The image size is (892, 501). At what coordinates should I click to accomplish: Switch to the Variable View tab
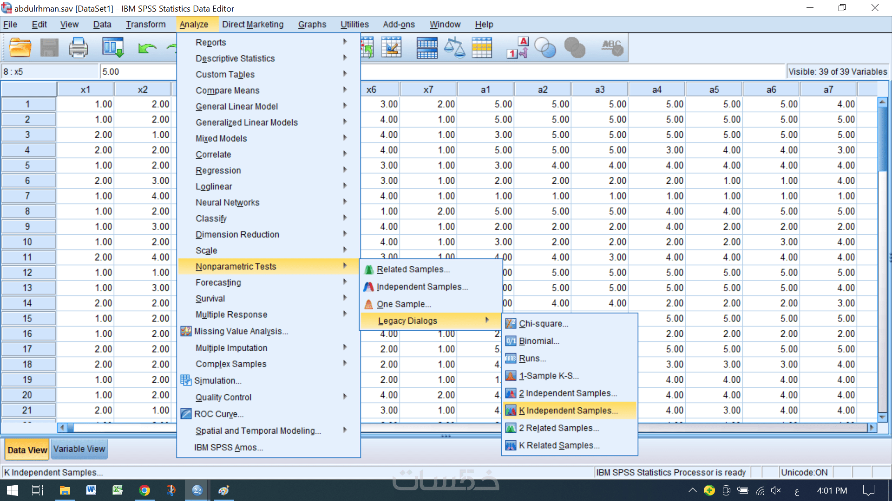coord(79,449)
